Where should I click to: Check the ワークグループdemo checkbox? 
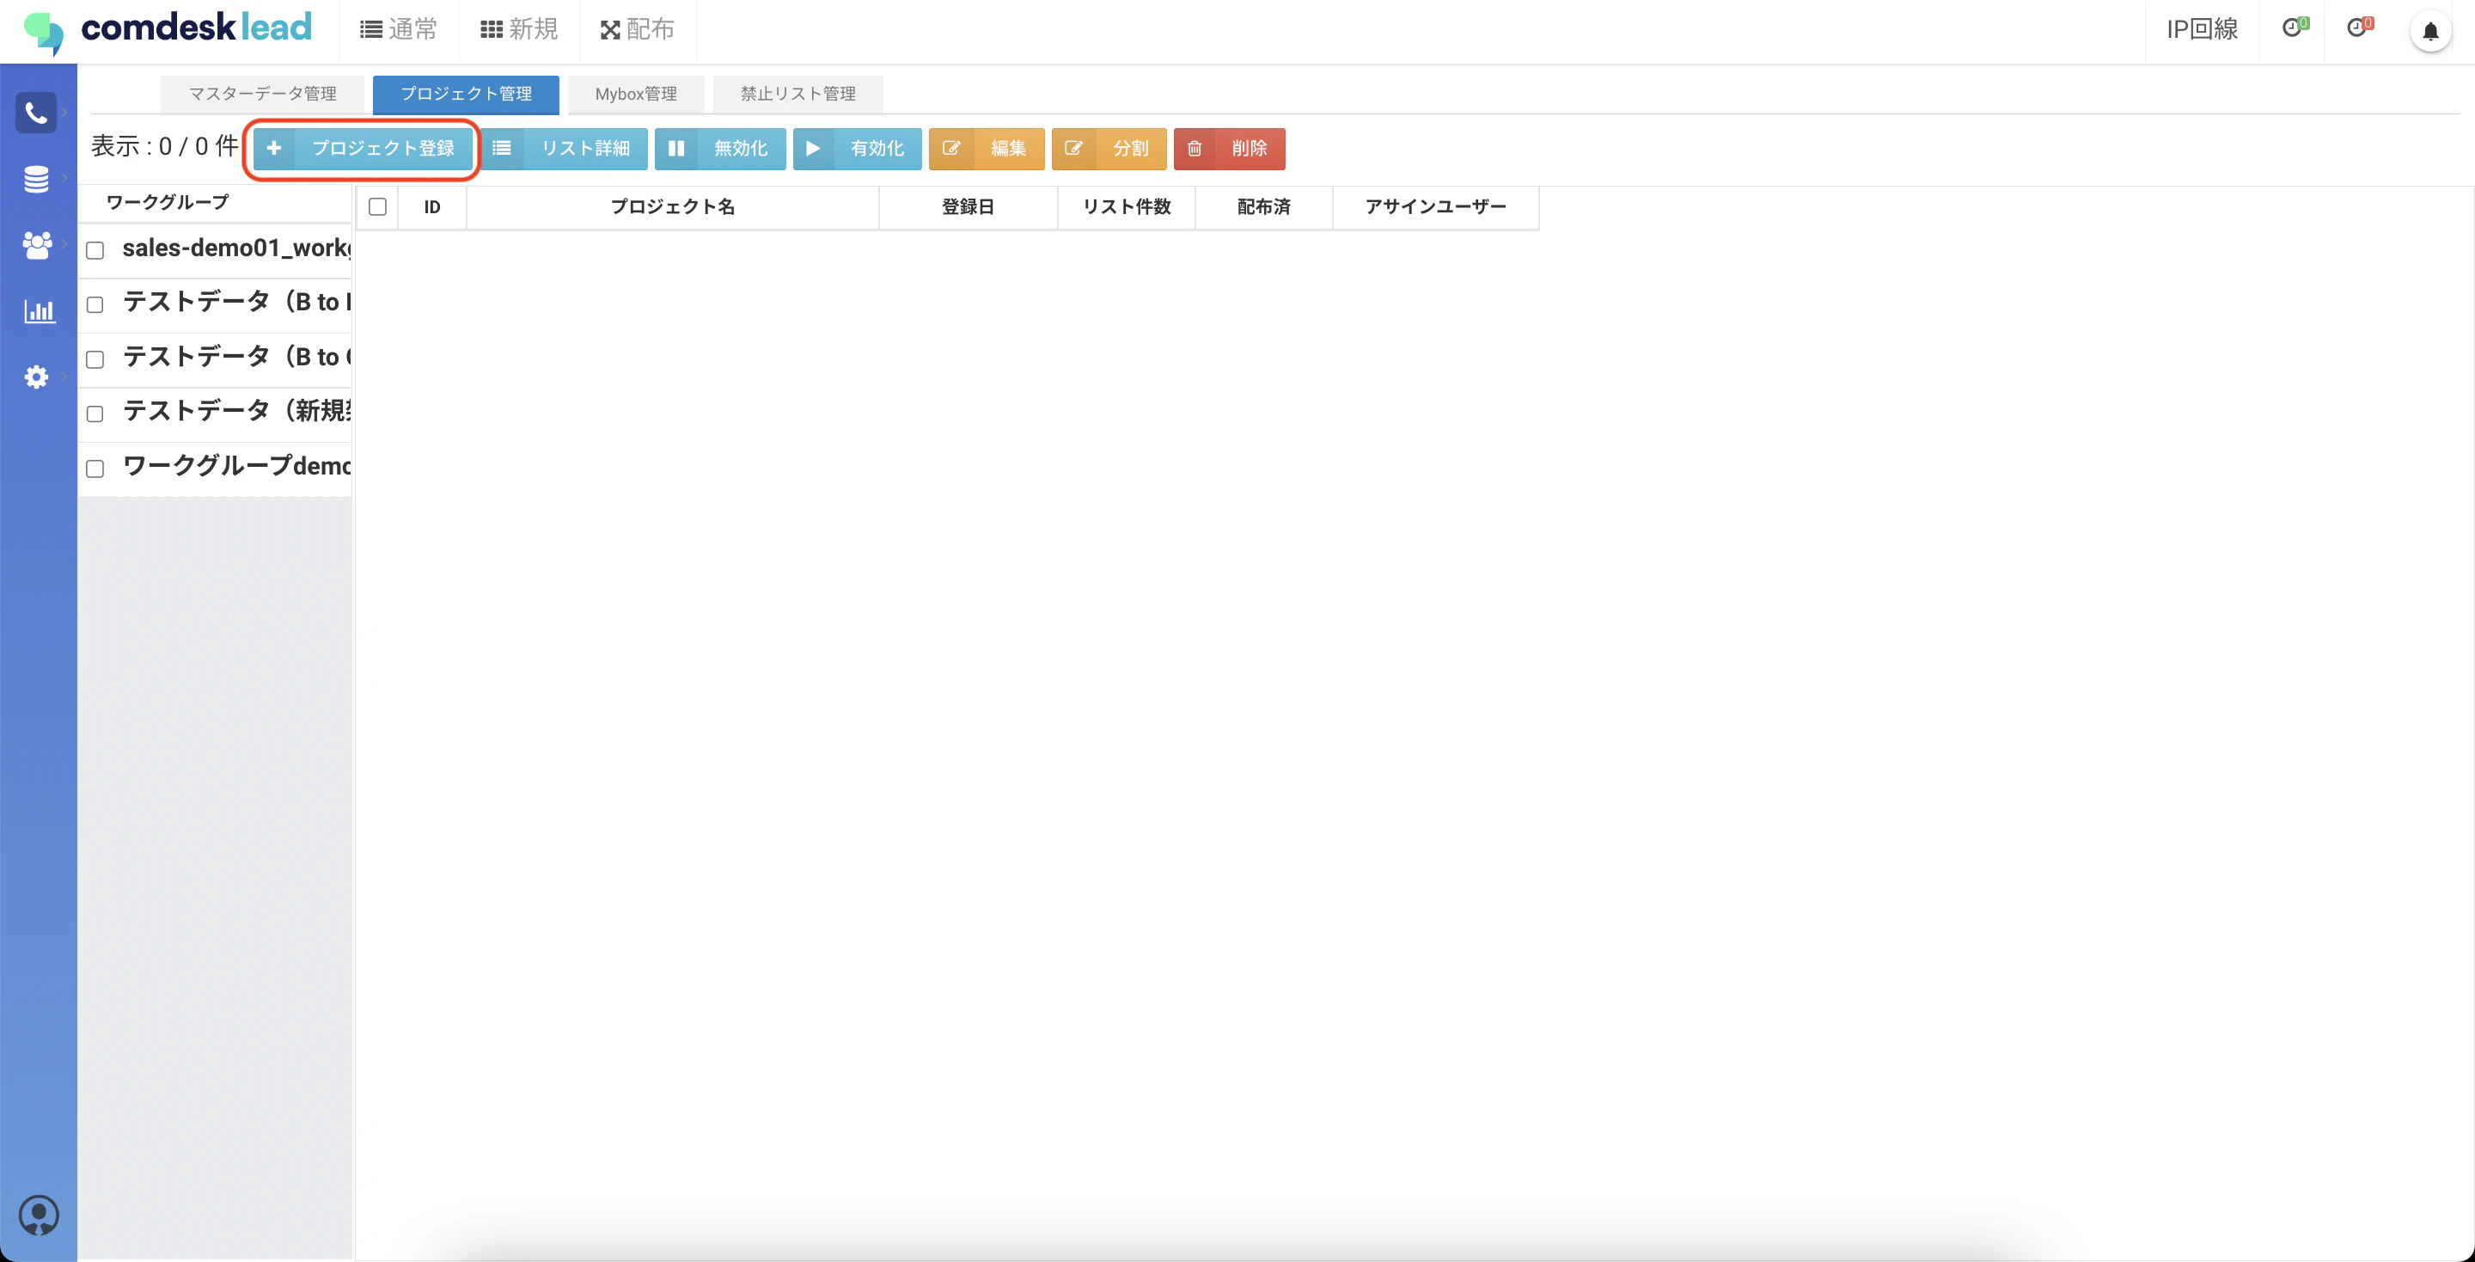point(95,469)
